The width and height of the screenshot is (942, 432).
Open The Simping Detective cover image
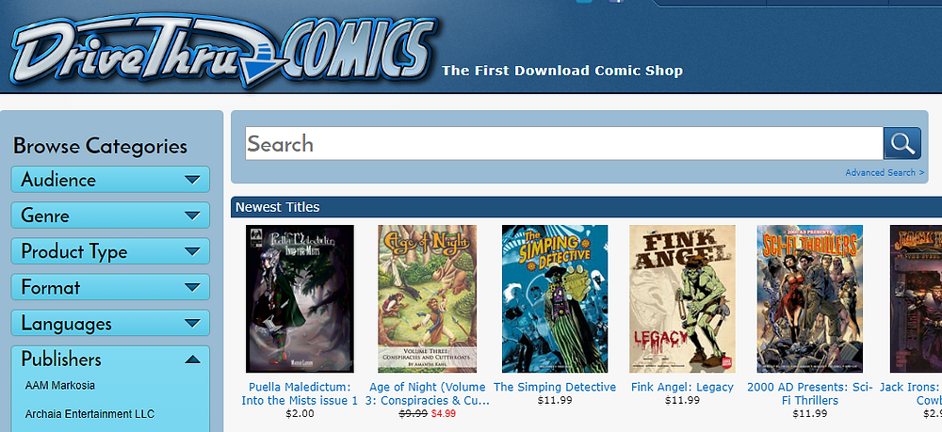(555, 298)
